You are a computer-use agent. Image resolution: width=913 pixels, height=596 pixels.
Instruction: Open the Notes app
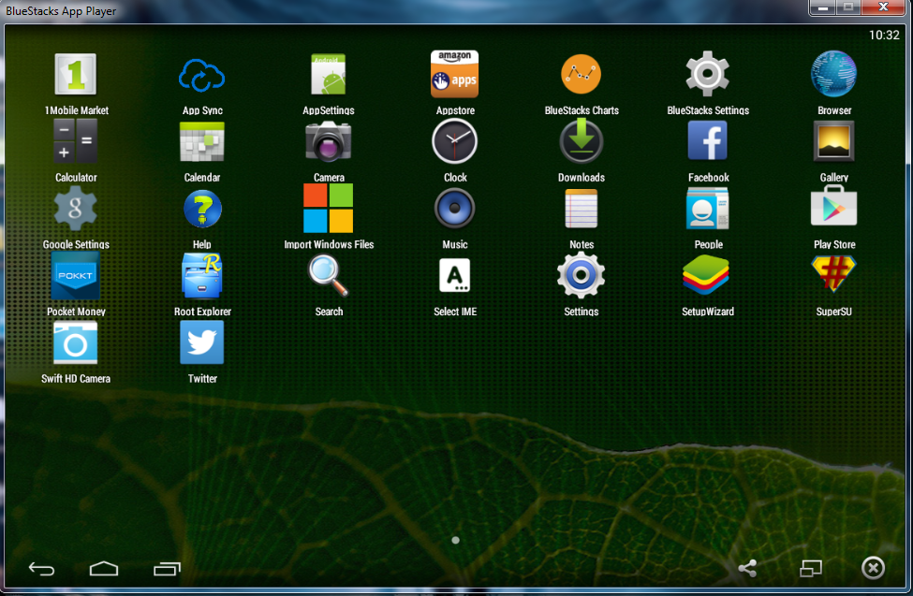pyautogui.click(x=582, y=209)
